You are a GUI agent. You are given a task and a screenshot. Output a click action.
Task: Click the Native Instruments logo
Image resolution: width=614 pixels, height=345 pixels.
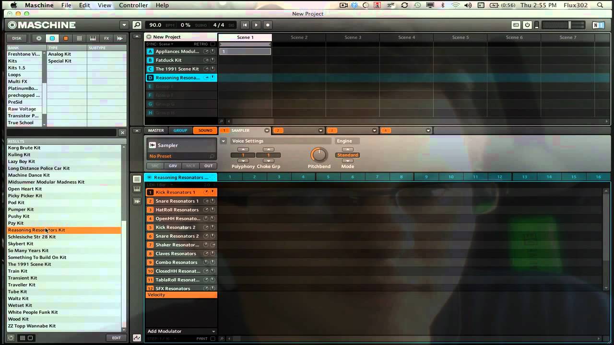(x=598, y=25)
